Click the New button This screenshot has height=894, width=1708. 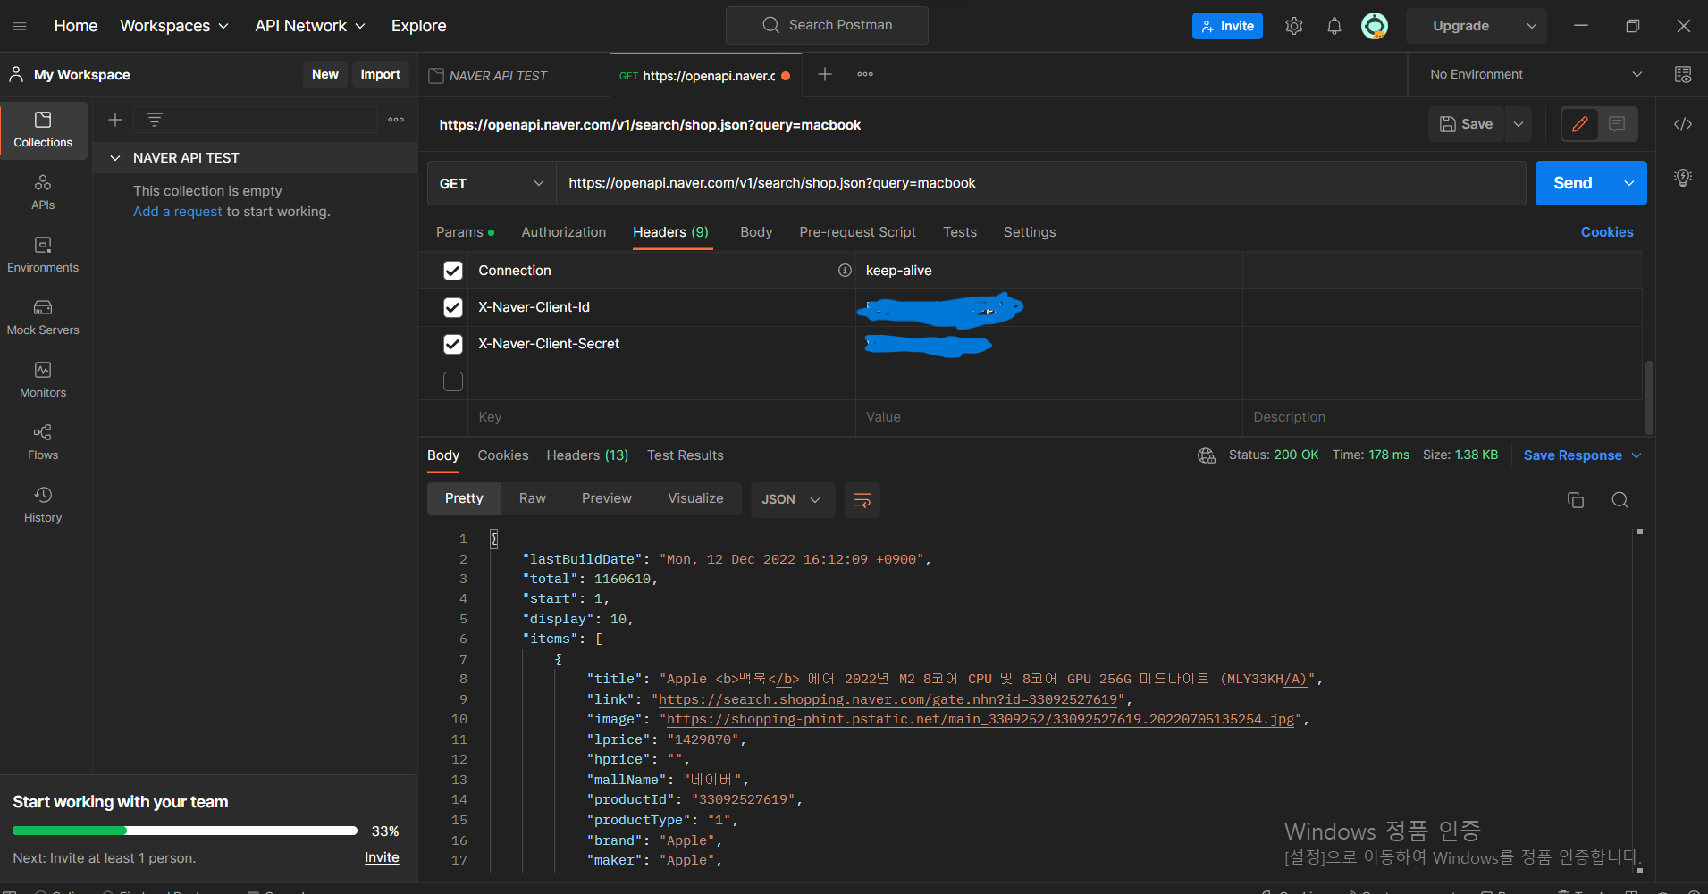pos(325,74)
